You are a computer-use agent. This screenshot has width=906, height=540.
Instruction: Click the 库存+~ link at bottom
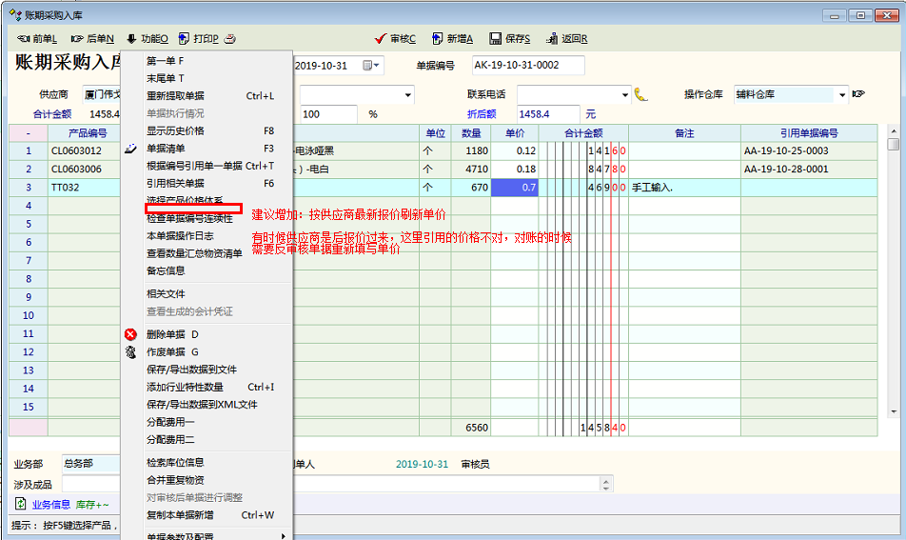coord(92,505)
